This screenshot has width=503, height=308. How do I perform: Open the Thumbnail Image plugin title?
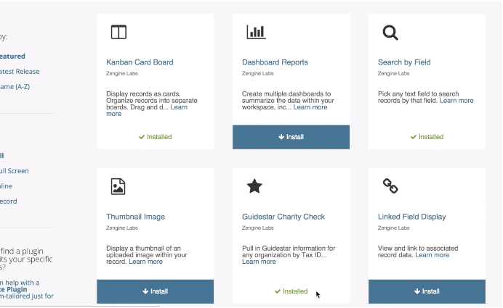pyautogui.click(x=135, y=217)
